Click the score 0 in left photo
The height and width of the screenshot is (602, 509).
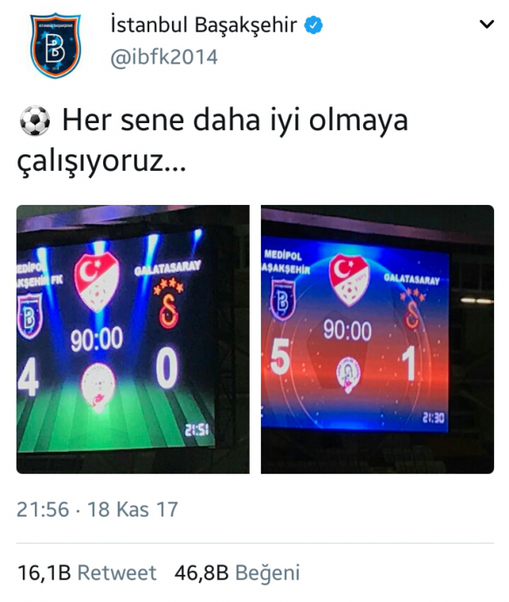point(167,367)
